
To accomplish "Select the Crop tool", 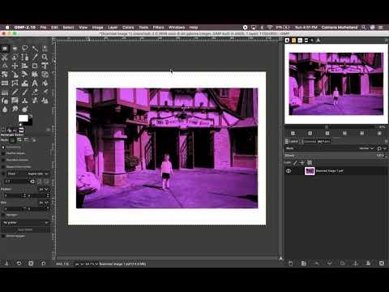I will click(35, 66).
